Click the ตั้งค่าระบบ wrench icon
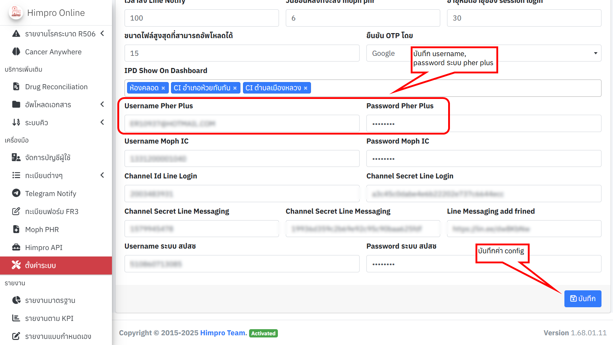The height and width of the screenshot is (345, 613). (17, 265)
